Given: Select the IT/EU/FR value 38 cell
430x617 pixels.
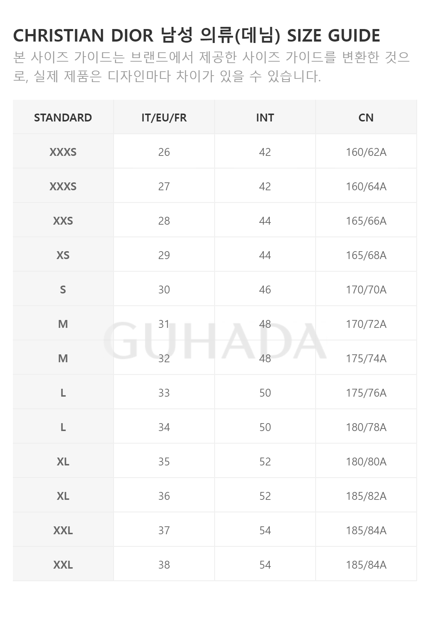Looking at the screenshot, I should pos(164,564).
